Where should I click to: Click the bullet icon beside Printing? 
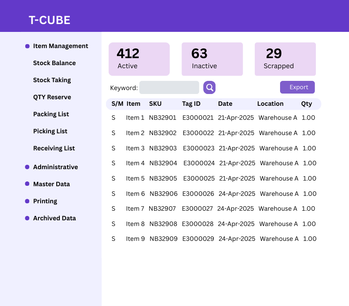[x=27, y=201]
